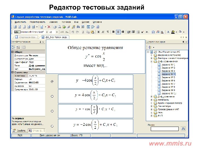Click the alphabetical sort icon in properties panel

point(18,47)
